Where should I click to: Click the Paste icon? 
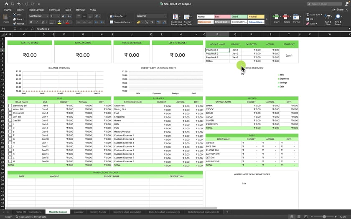(x=6, y=18)
